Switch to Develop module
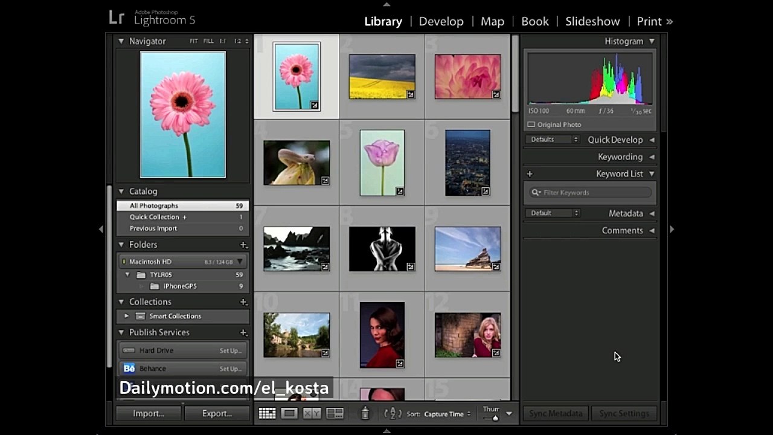This screenshot has width=773, height=435. (441, 21)
